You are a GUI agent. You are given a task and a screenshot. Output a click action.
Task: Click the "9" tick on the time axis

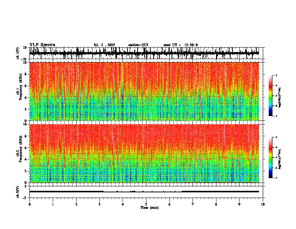tap(239, 204)
